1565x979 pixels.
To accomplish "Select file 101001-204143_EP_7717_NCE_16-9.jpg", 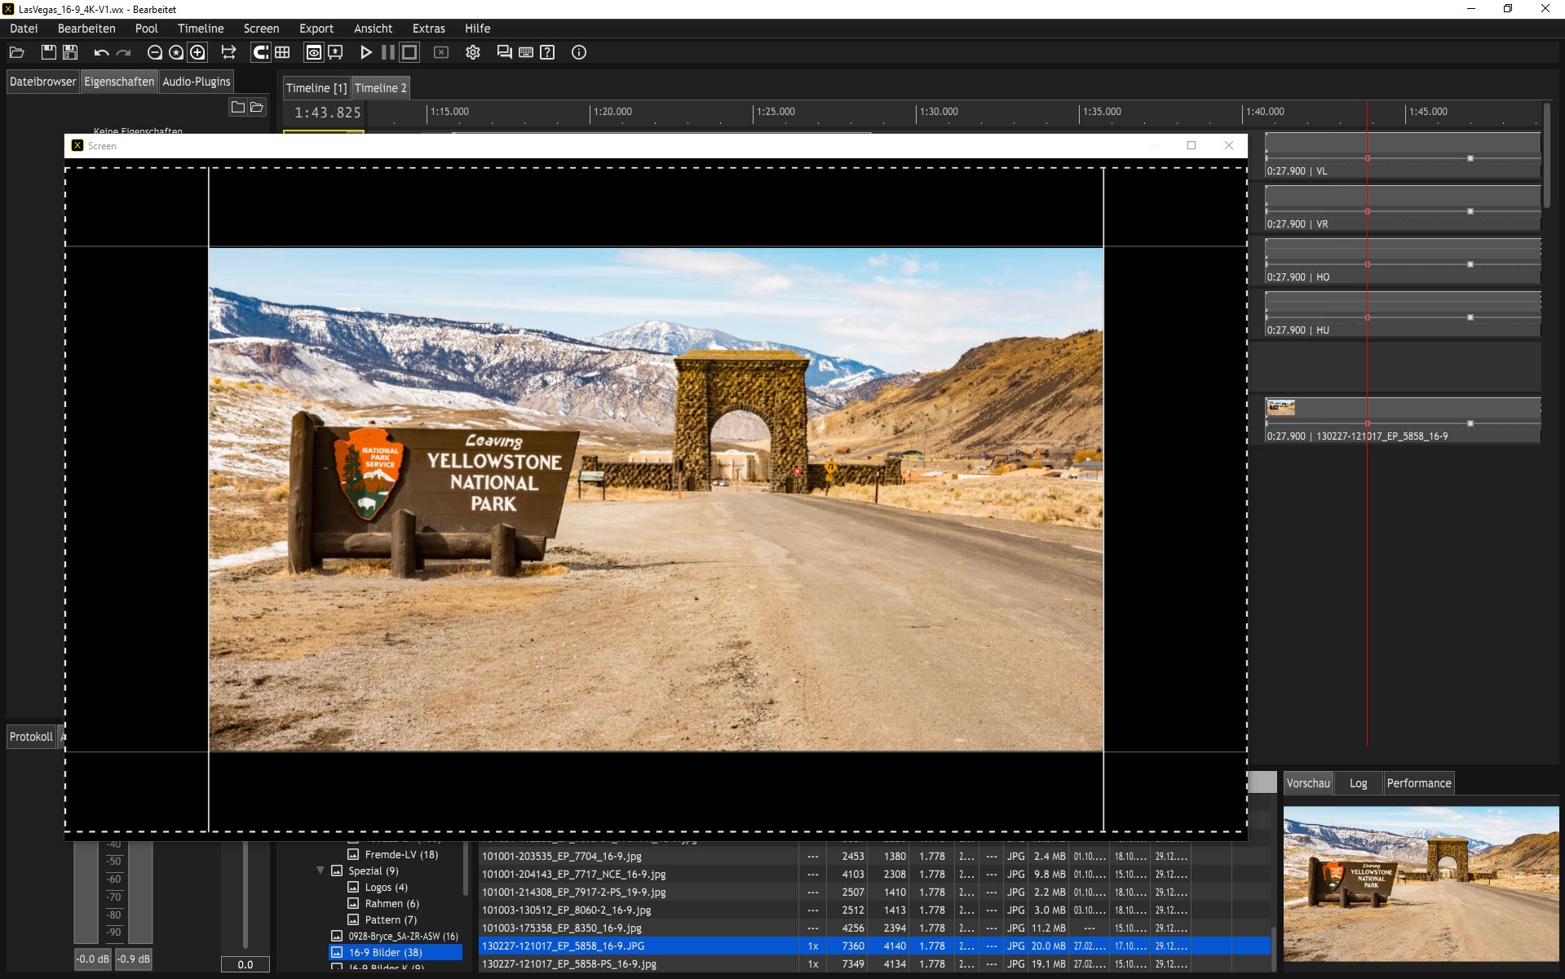I will pyautogui.click(x=874, y=875).
